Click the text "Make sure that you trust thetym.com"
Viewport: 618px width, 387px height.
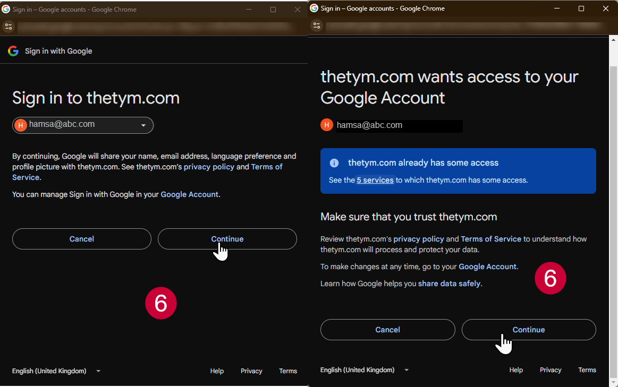(409, 217)
